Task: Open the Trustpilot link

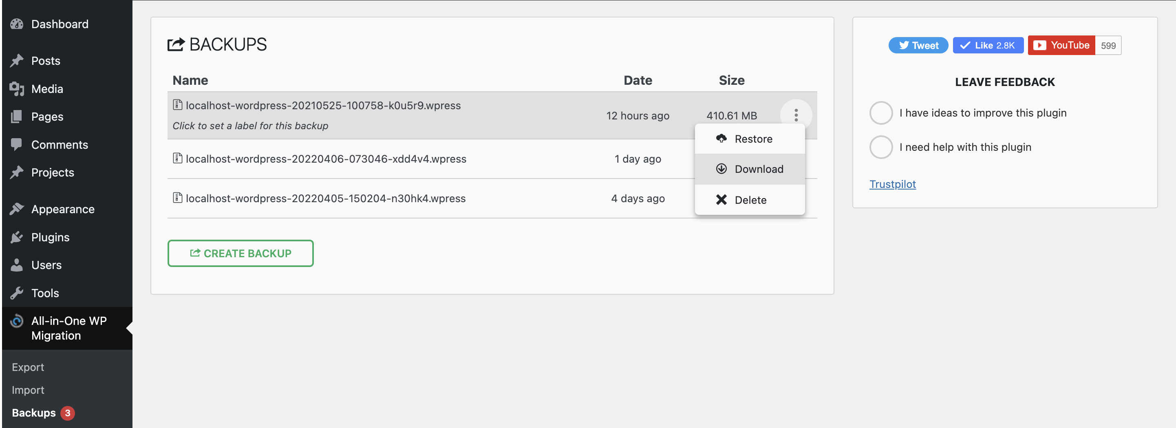Action: click(892, 184)
